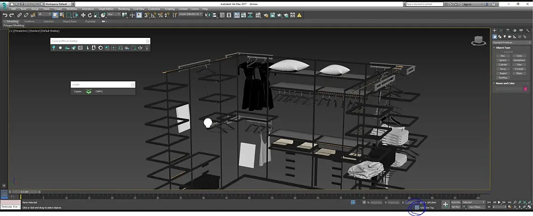This screenshot has width=533, height=216.
Task: Click the pink object color swatch
Action: (x=525, y=89)
